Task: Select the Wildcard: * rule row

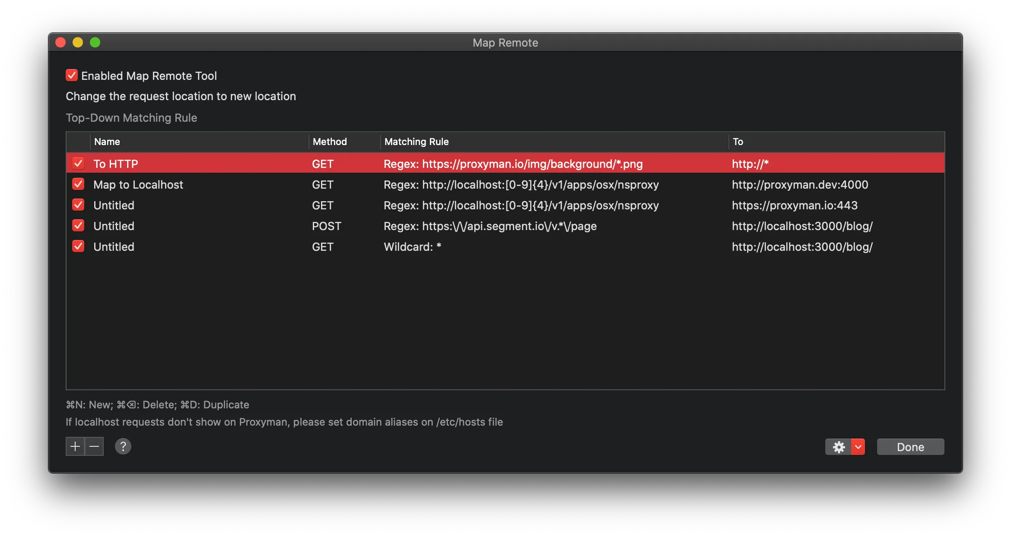Action: point(475,247)
